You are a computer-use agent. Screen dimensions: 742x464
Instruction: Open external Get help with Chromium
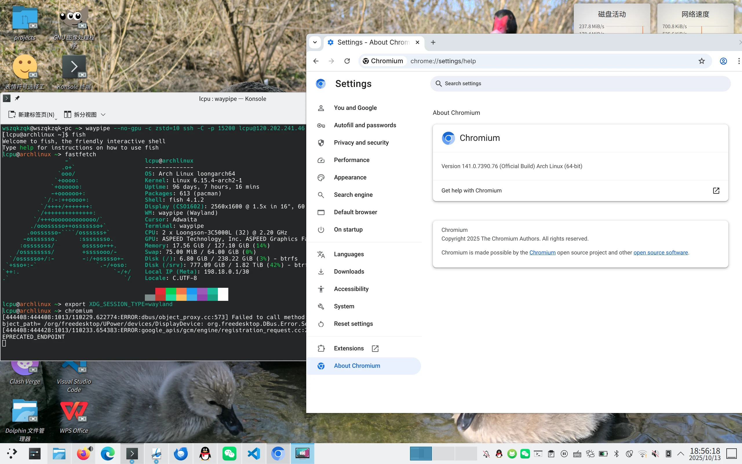pyautogui.click(x=716, y=191)
